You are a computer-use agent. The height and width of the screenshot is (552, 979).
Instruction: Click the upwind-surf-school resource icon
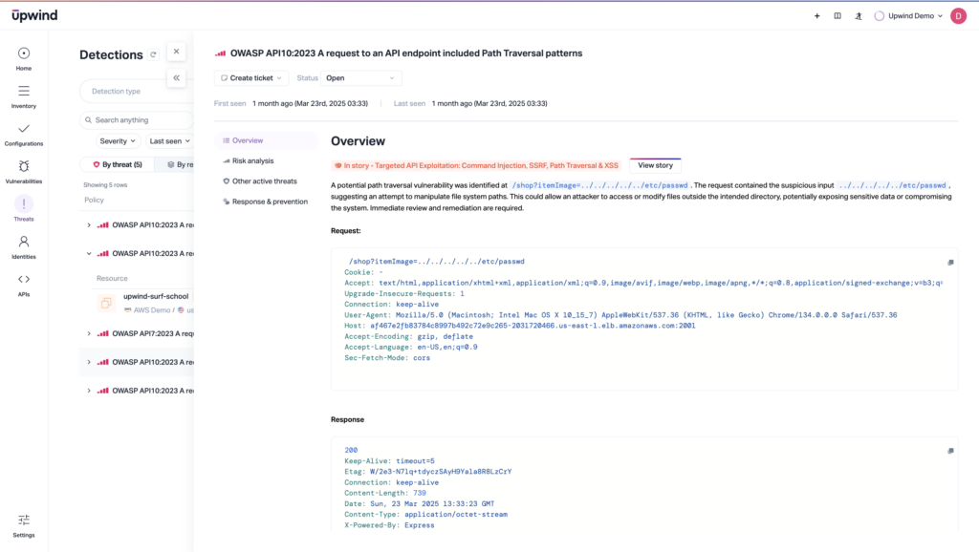106,303
